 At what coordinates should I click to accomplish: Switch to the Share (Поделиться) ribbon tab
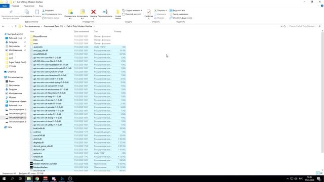[x=29, y=6]
